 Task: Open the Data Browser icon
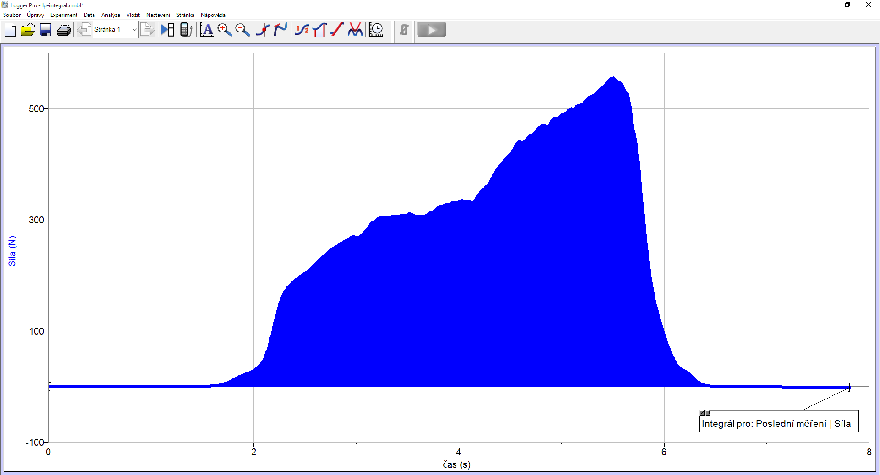168,30
